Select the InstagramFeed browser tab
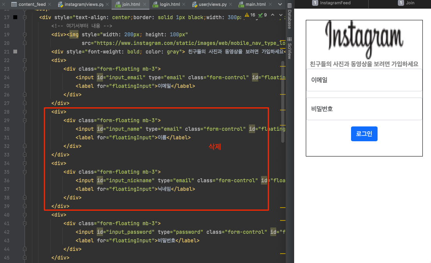 332,3
